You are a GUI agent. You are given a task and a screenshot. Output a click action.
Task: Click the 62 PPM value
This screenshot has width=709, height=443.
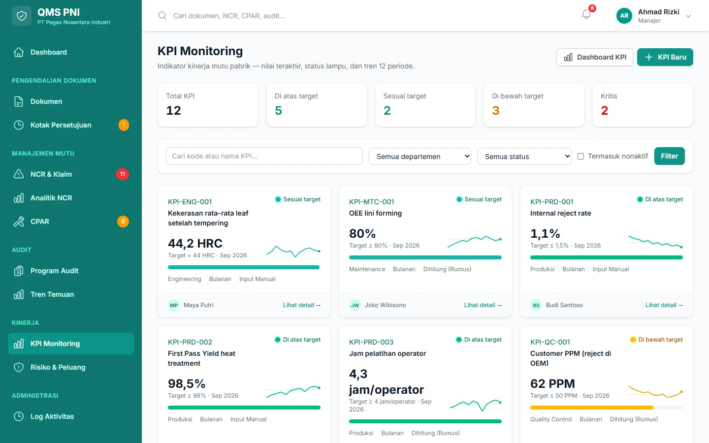(x=552, y=383)
